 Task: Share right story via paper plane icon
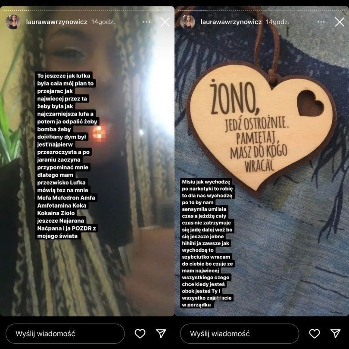335,333
